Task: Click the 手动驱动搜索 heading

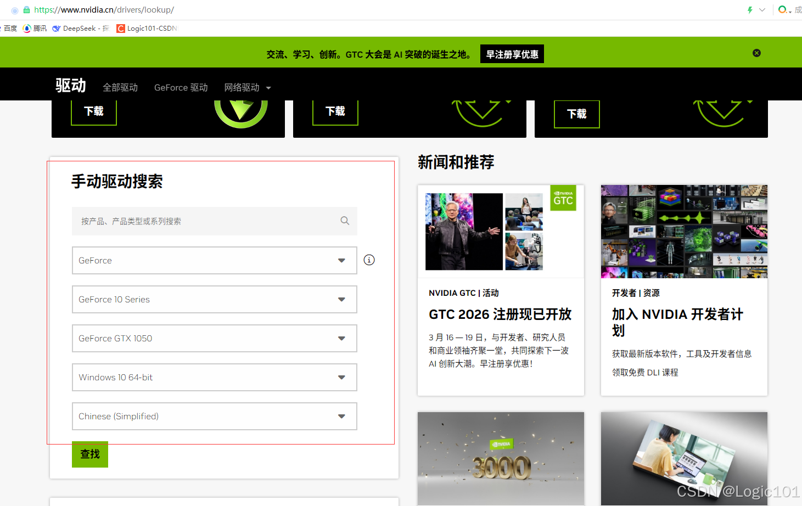Action: pyautogui.click(x=117, y=182)
